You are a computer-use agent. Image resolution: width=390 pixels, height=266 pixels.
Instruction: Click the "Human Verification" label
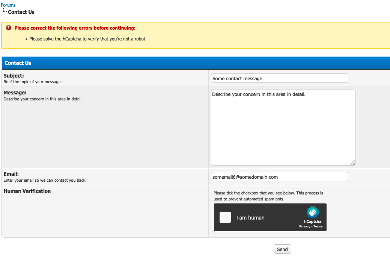tap(27, 191)
